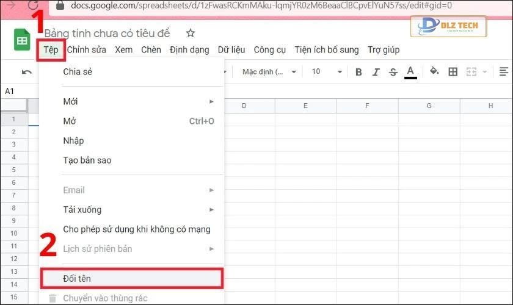
Task: Select column G header
Action: [429, 106]
